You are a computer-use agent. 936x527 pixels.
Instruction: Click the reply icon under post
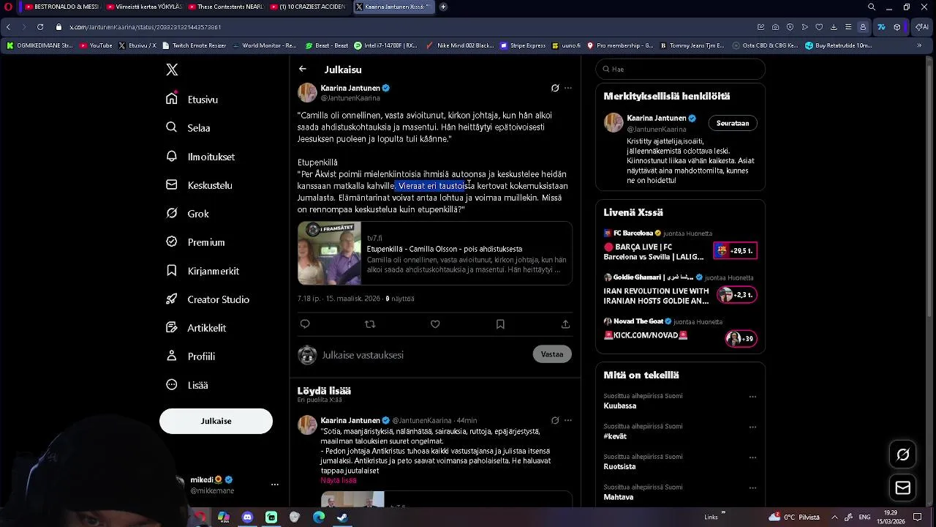305,324
